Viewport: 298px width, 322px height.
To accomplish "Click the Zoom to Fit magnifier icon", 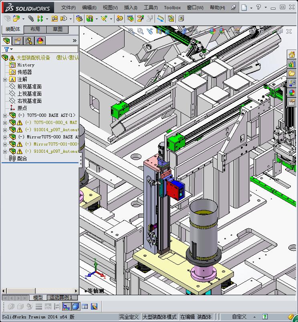I will (x=131, y=31).
